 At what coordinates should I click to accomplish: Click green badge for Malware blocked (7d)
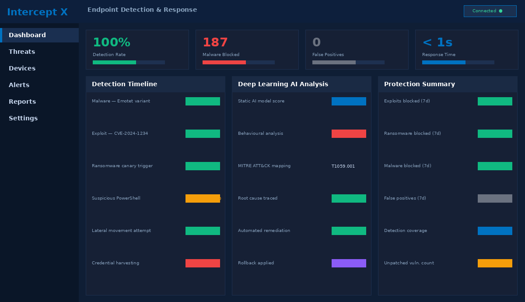tap(495, 166)
